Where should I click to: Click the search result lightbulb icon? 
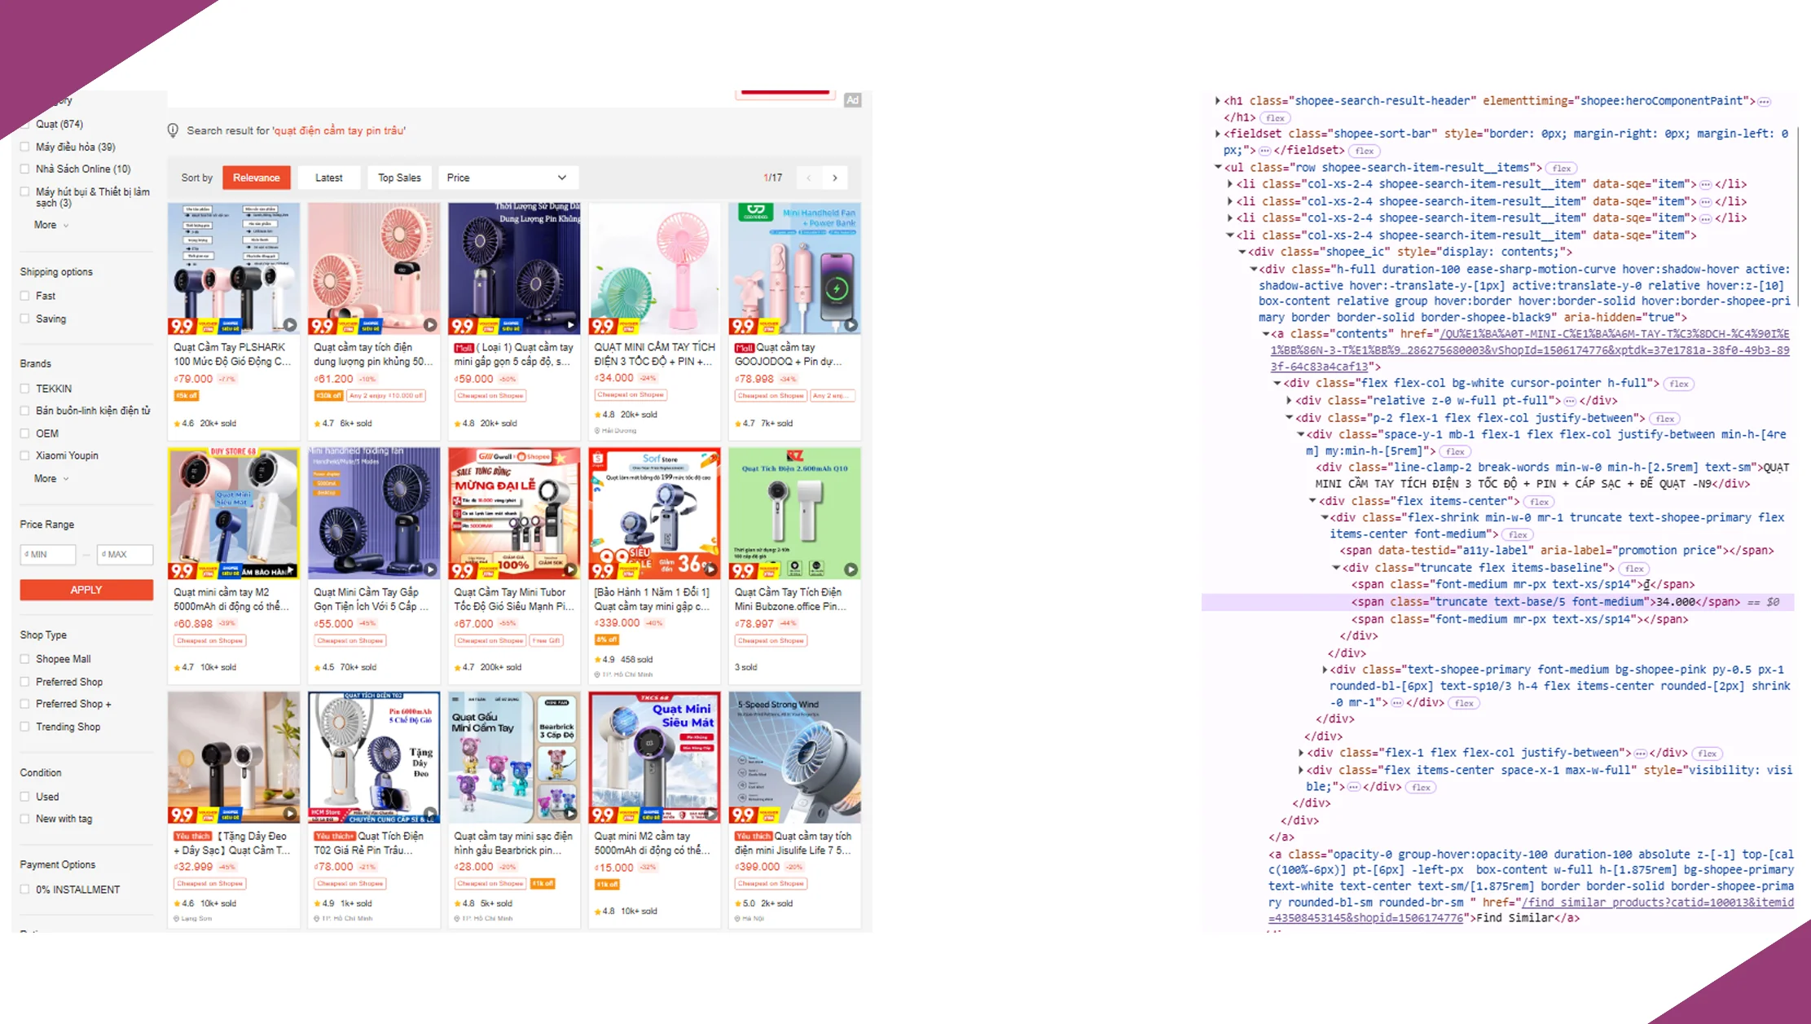[x=173, y=130]
